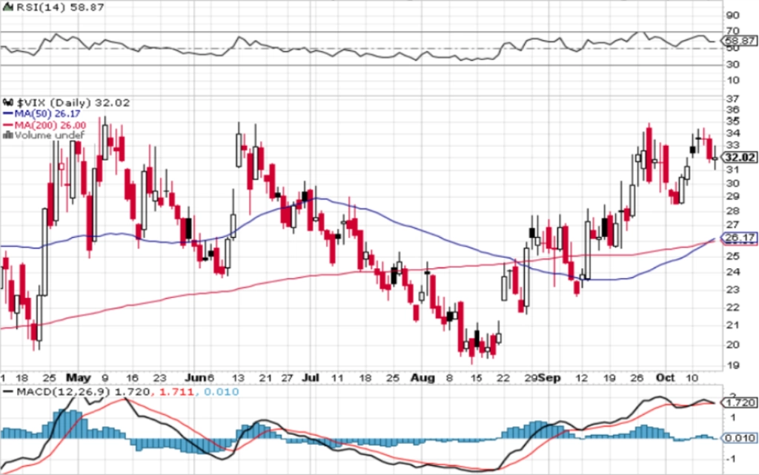
Task: Select the 0.010 histogram value tag
Action: [x=739, y=438]
